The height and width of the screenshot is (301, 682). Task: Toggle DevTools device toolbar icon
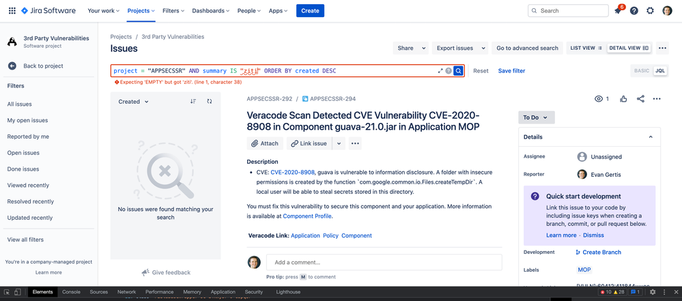(x=18, y=292)
